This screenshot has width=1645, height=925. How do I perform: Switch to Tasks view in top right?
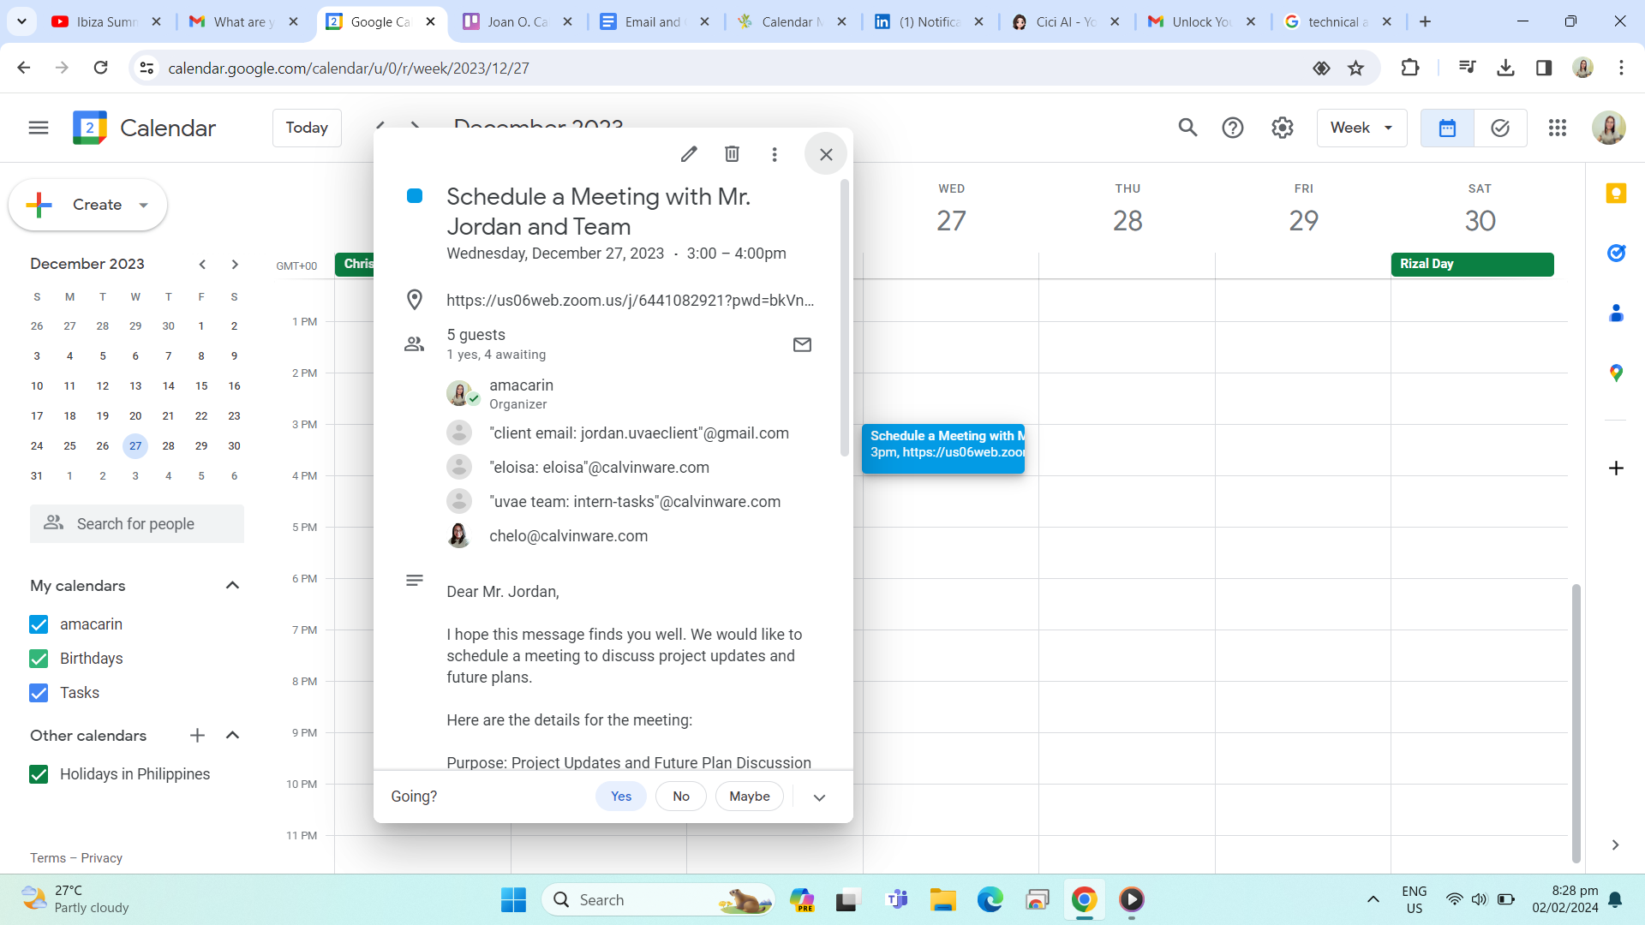click(x=1500, y=127)
